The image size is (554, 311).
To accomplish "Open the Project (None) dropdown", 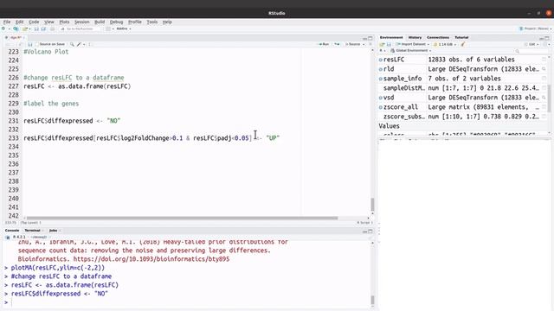I will click(x=535, y=29).
